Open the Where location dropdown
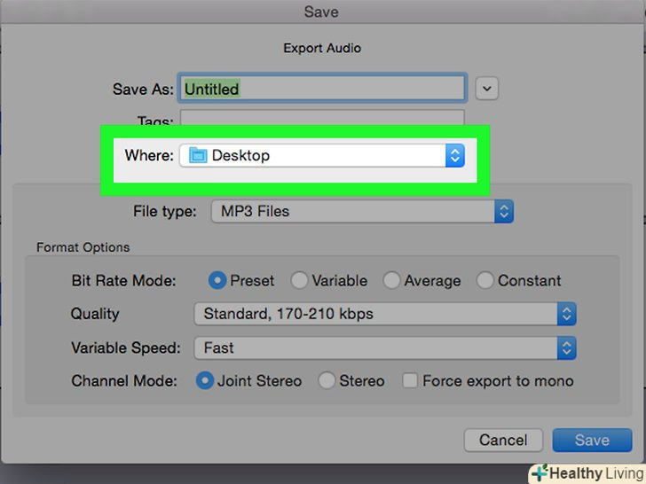Image resolution: width=646 pixels, height=484 pixels. [x=321, y=155]
